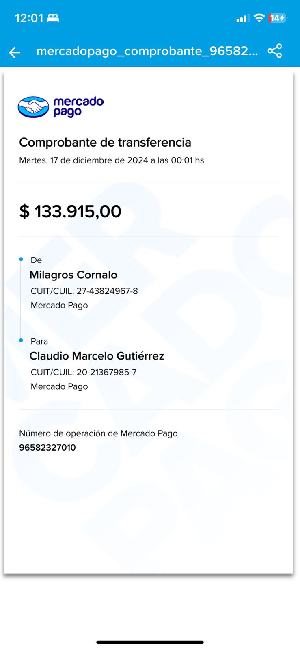Tap the 12:01 clock in status bar
The height and width of the screenshot is (650, 300).
pos(29,18)
